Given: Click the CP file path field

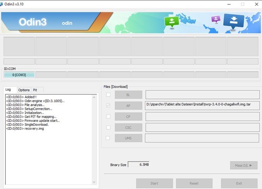Looking at the screenshot, I should click(x=203, y=116).
